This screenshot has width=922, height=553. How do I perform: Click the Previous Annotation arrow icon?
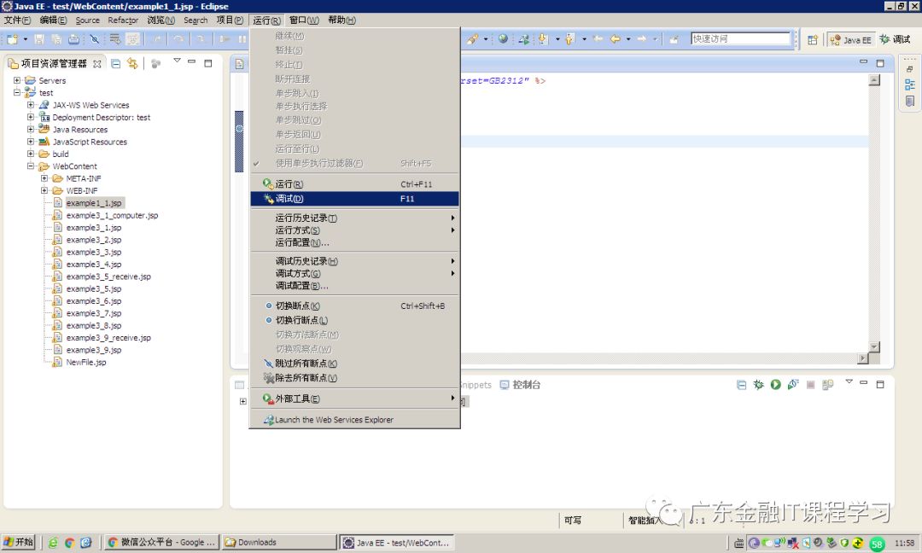click(x=569, y=39)
